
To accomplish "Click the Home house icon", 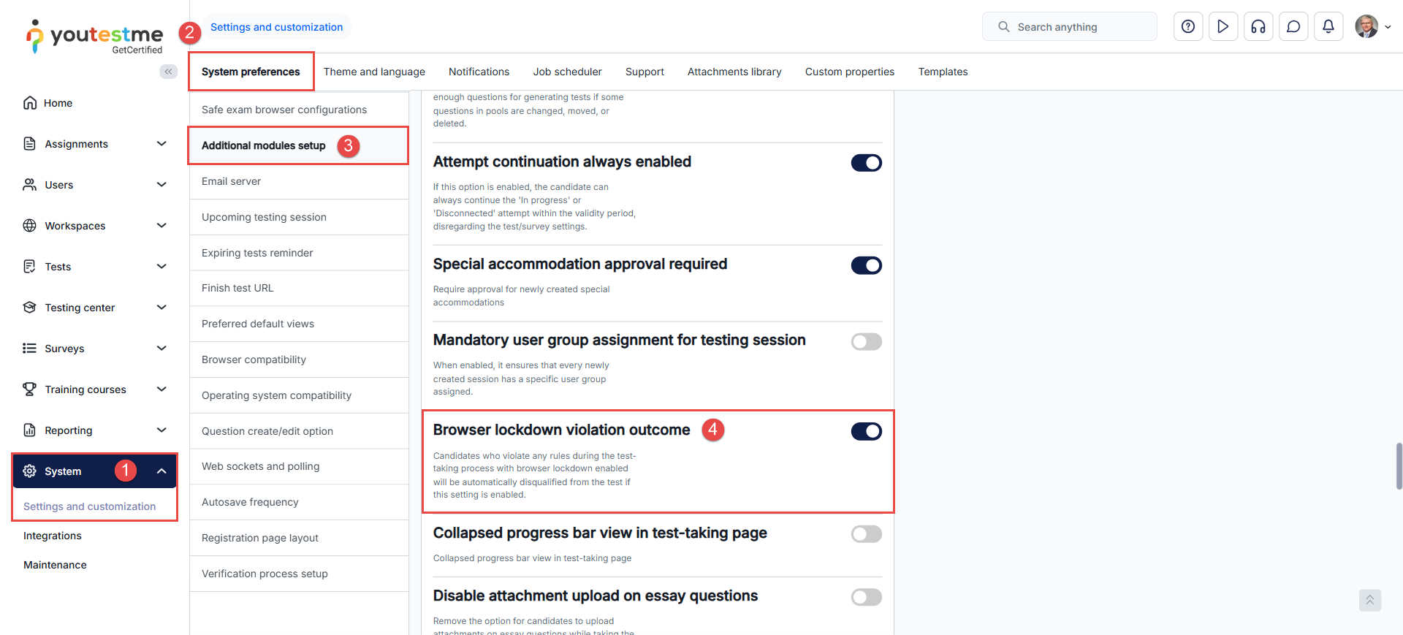I will coord(30,103).
